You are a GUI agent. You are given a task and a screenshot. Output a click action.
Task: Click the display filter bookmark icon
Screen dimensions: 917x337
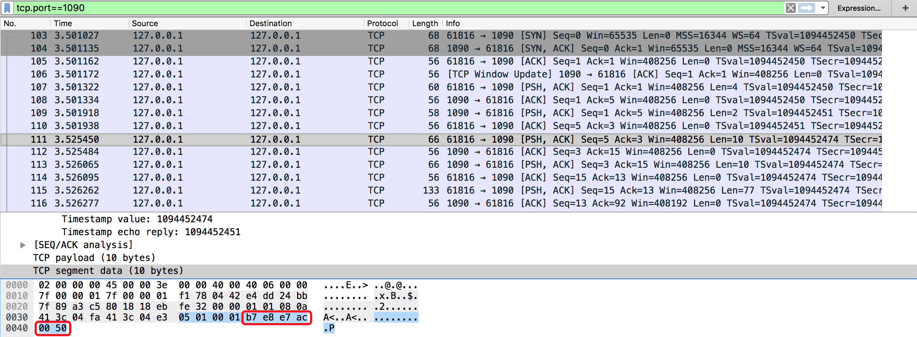click(7, 8)
